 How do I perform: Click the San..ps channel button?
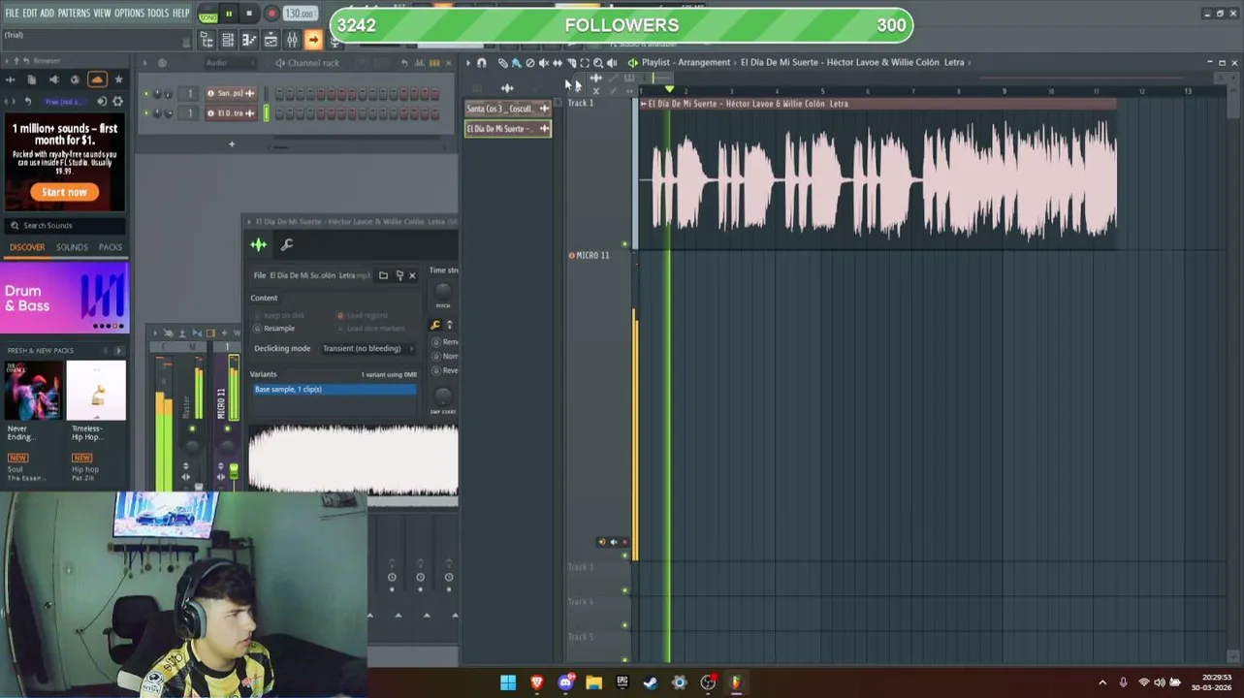tap(231, 94)
